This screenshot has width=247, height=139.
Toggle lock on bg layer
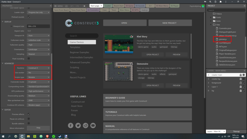(241, 91)
